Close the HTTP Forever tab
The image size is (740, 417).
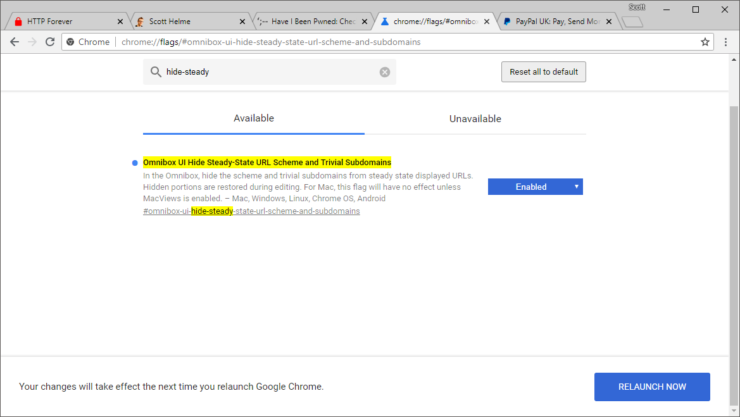[x=120, y=22]
